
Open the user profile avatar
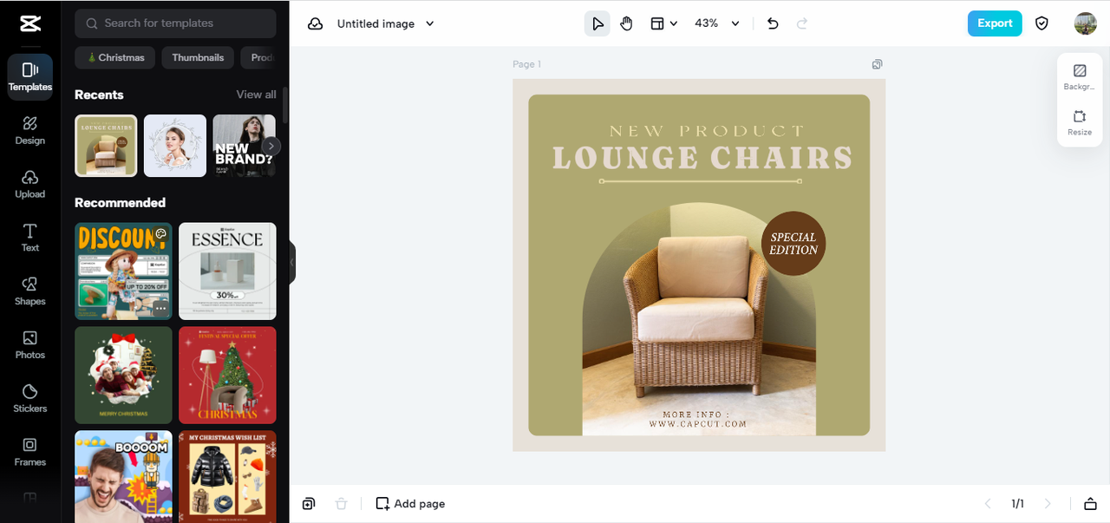[1085, 23]
